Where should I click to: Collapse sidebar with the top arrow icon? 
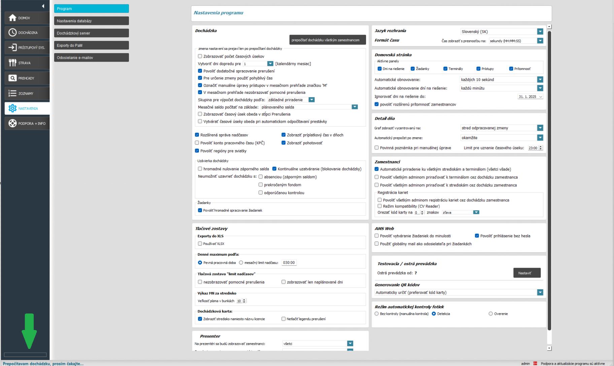tap(43, 6)
